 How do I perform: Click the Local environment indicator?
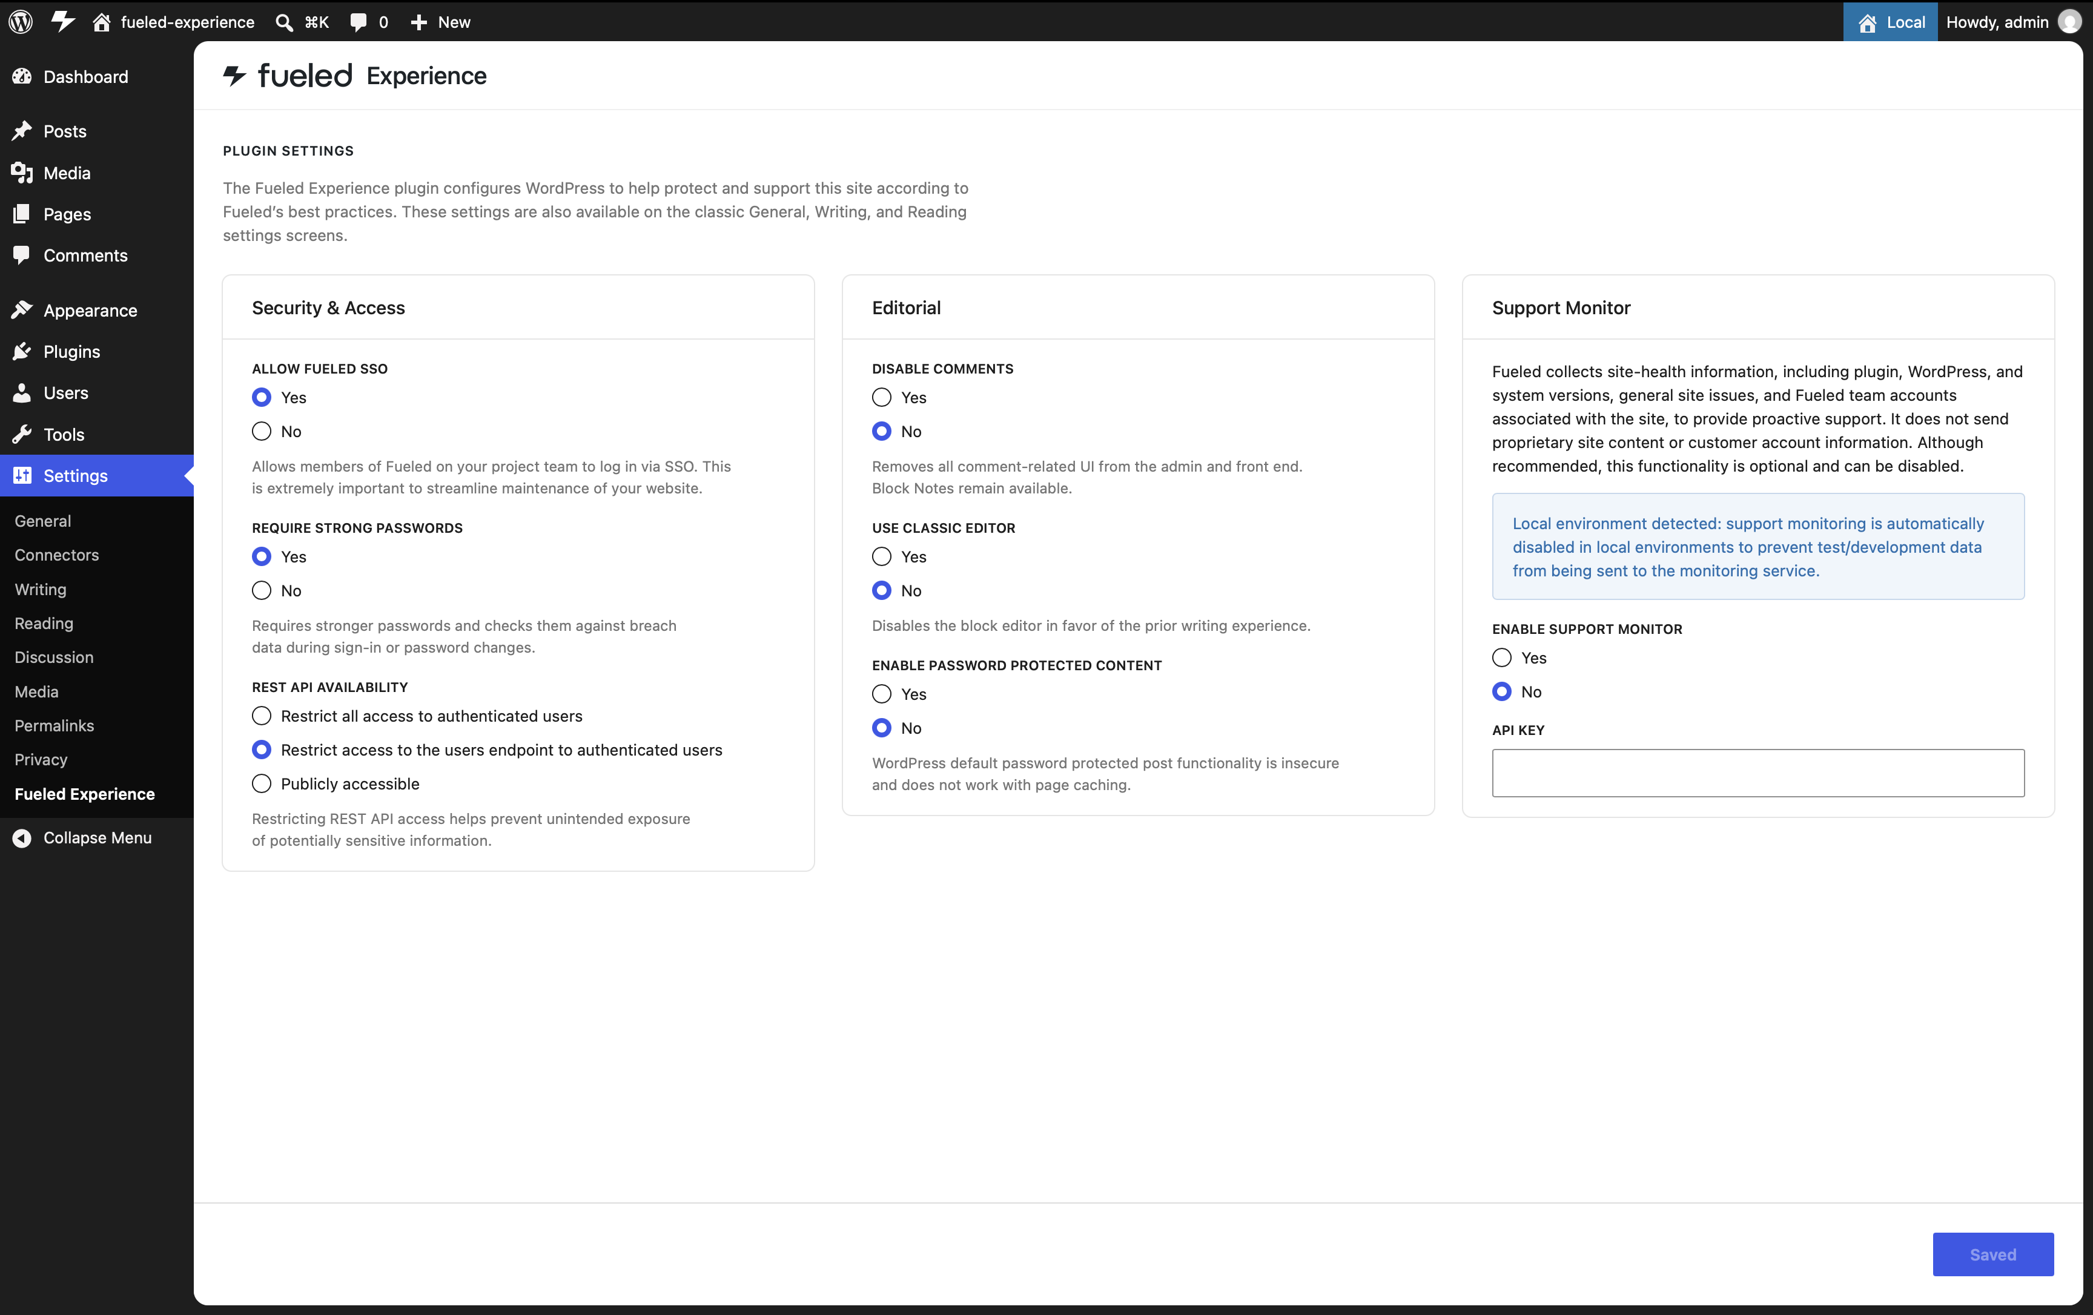click(x=1891, y=22)
